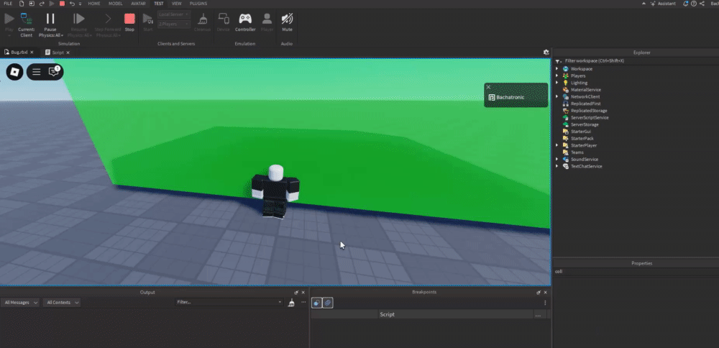
Task: Open the Output filter dropdown arrow
Action: point(280,302)
